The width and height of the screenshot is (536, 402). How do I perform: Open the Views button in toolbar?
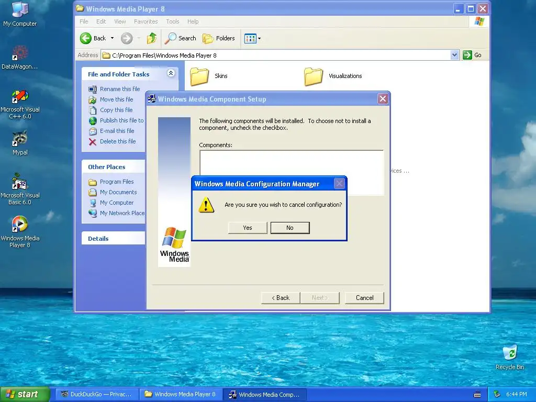[x=250, y=39]
